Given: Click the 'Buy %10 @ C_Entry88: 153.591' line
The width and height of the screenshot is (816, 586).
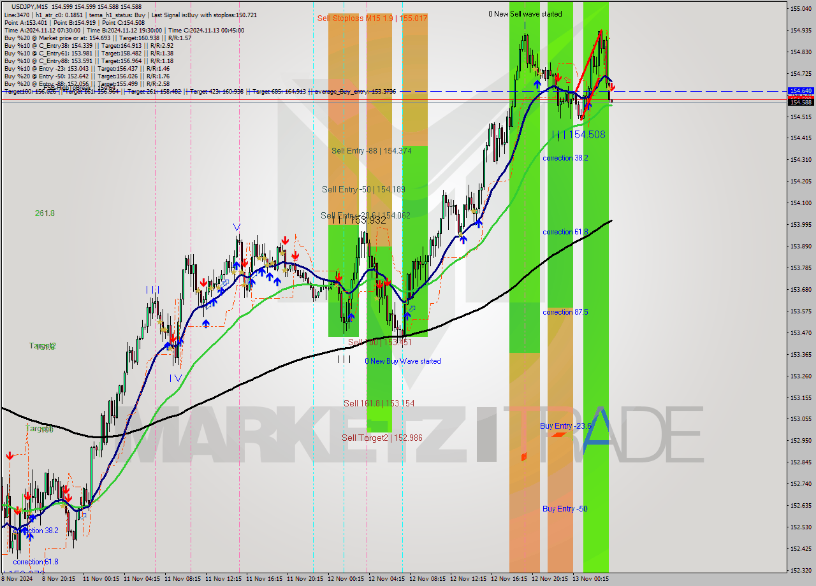Looking at the screenshot, I should pos(89,61).
